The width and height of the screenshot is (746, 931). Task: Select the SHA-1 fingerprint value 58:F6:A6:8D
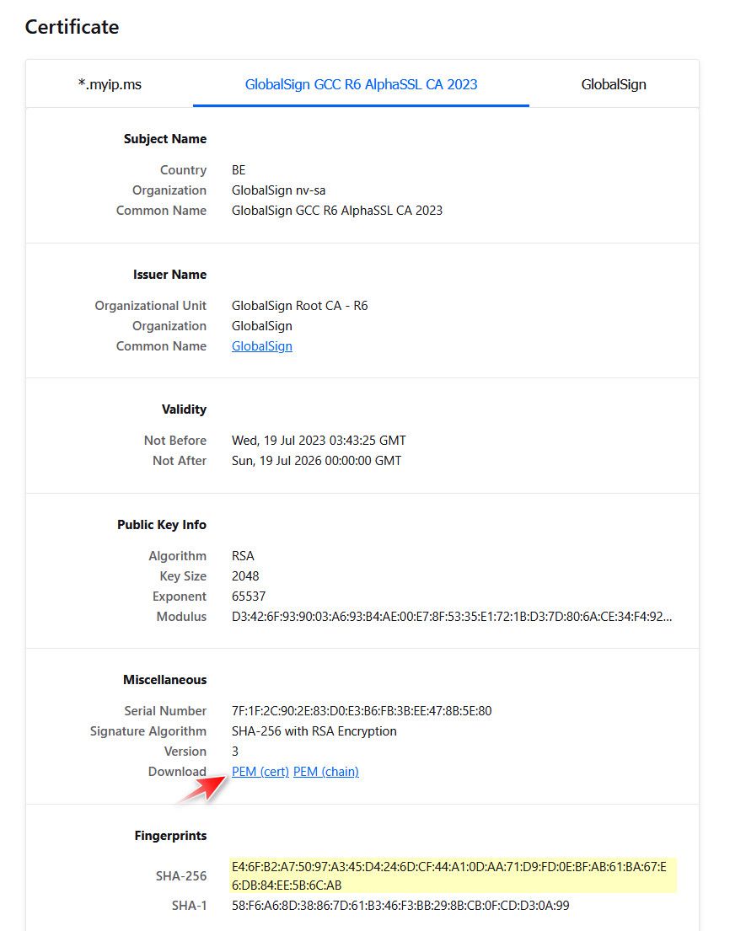click(400, 906)
